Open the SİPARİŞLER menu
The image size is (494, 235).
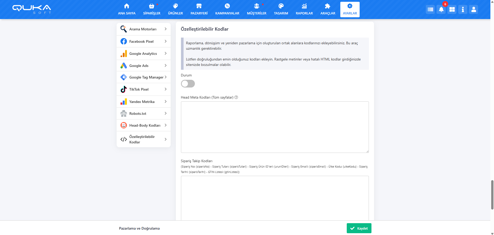(x=152, y=10)
